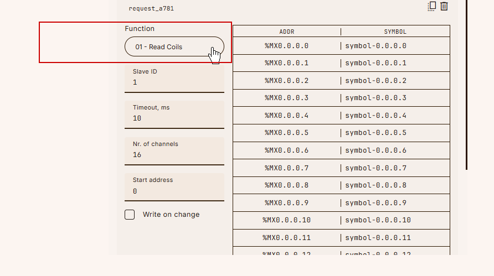The image size is (494, 276).
Task: Click the SYMBOL column header
Action: [395, 32]
